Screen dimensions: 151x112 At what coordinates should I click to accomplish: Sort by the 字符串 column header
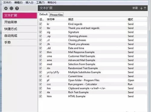(x=51, y=20)
